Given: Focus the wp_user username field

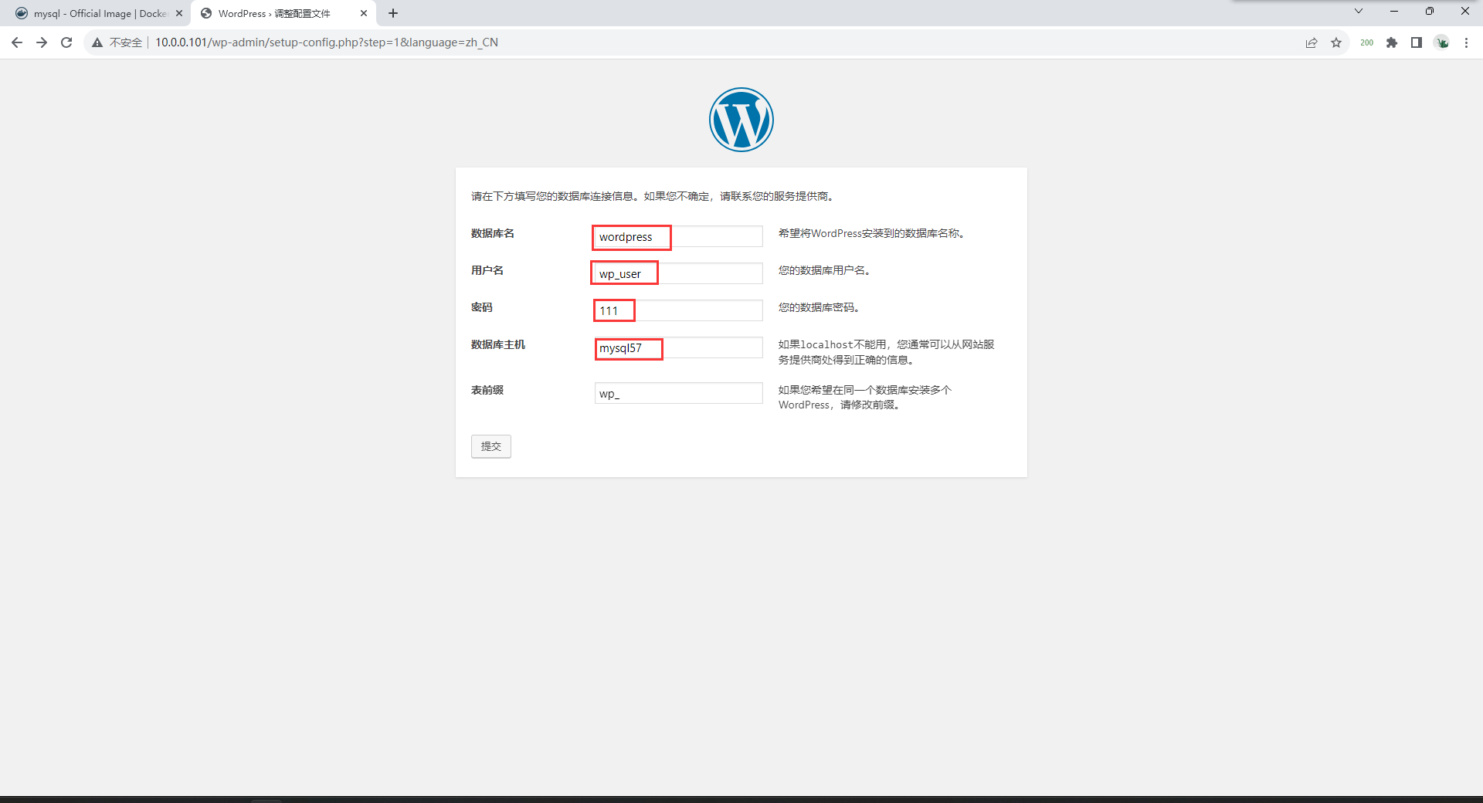Looking at the screenshot, I should point(678,274).
